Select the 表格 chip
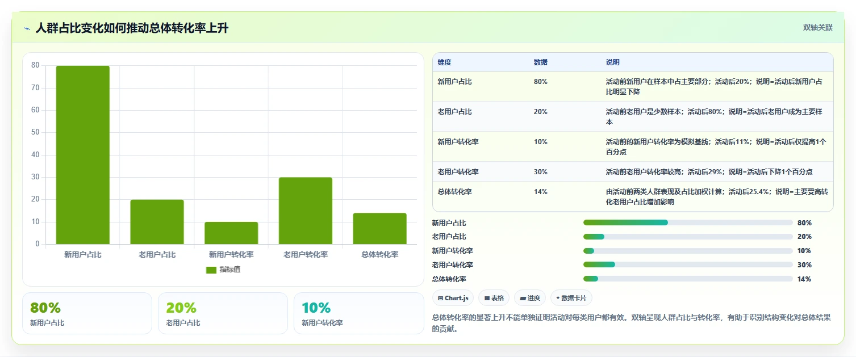856x357 pixels. [494, 298]
